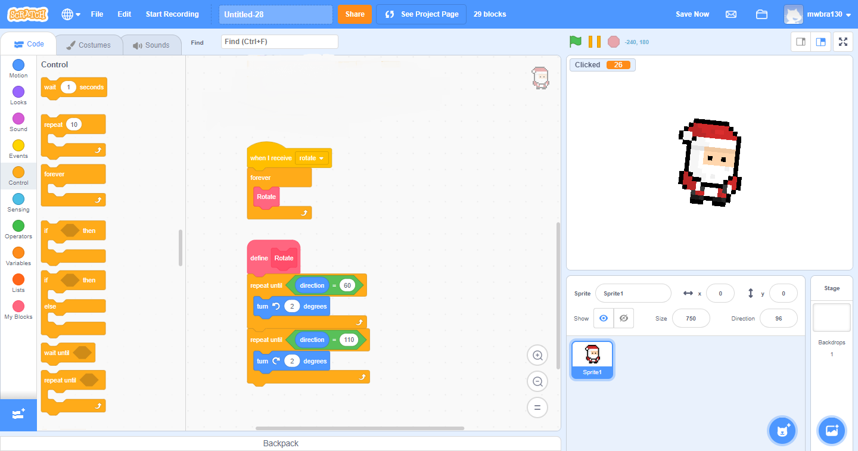The width and height of the screenshot is (858, 451).
Task: Select the Sensing block category
Action: click(18, 203)
